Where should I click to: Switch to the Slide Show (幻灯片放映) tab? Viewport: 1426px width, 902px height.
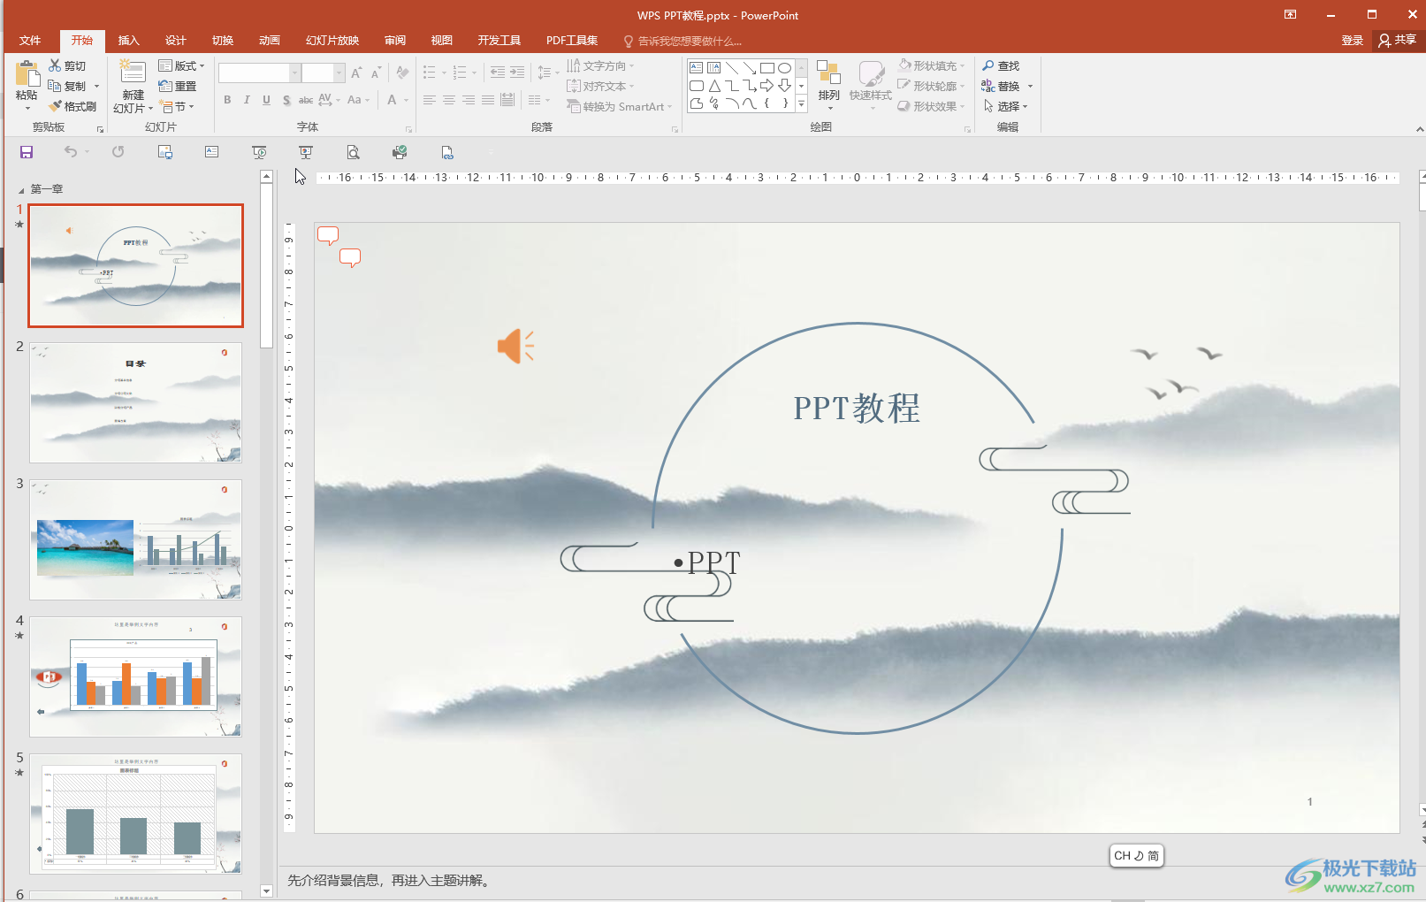click(x=332, y=41)
